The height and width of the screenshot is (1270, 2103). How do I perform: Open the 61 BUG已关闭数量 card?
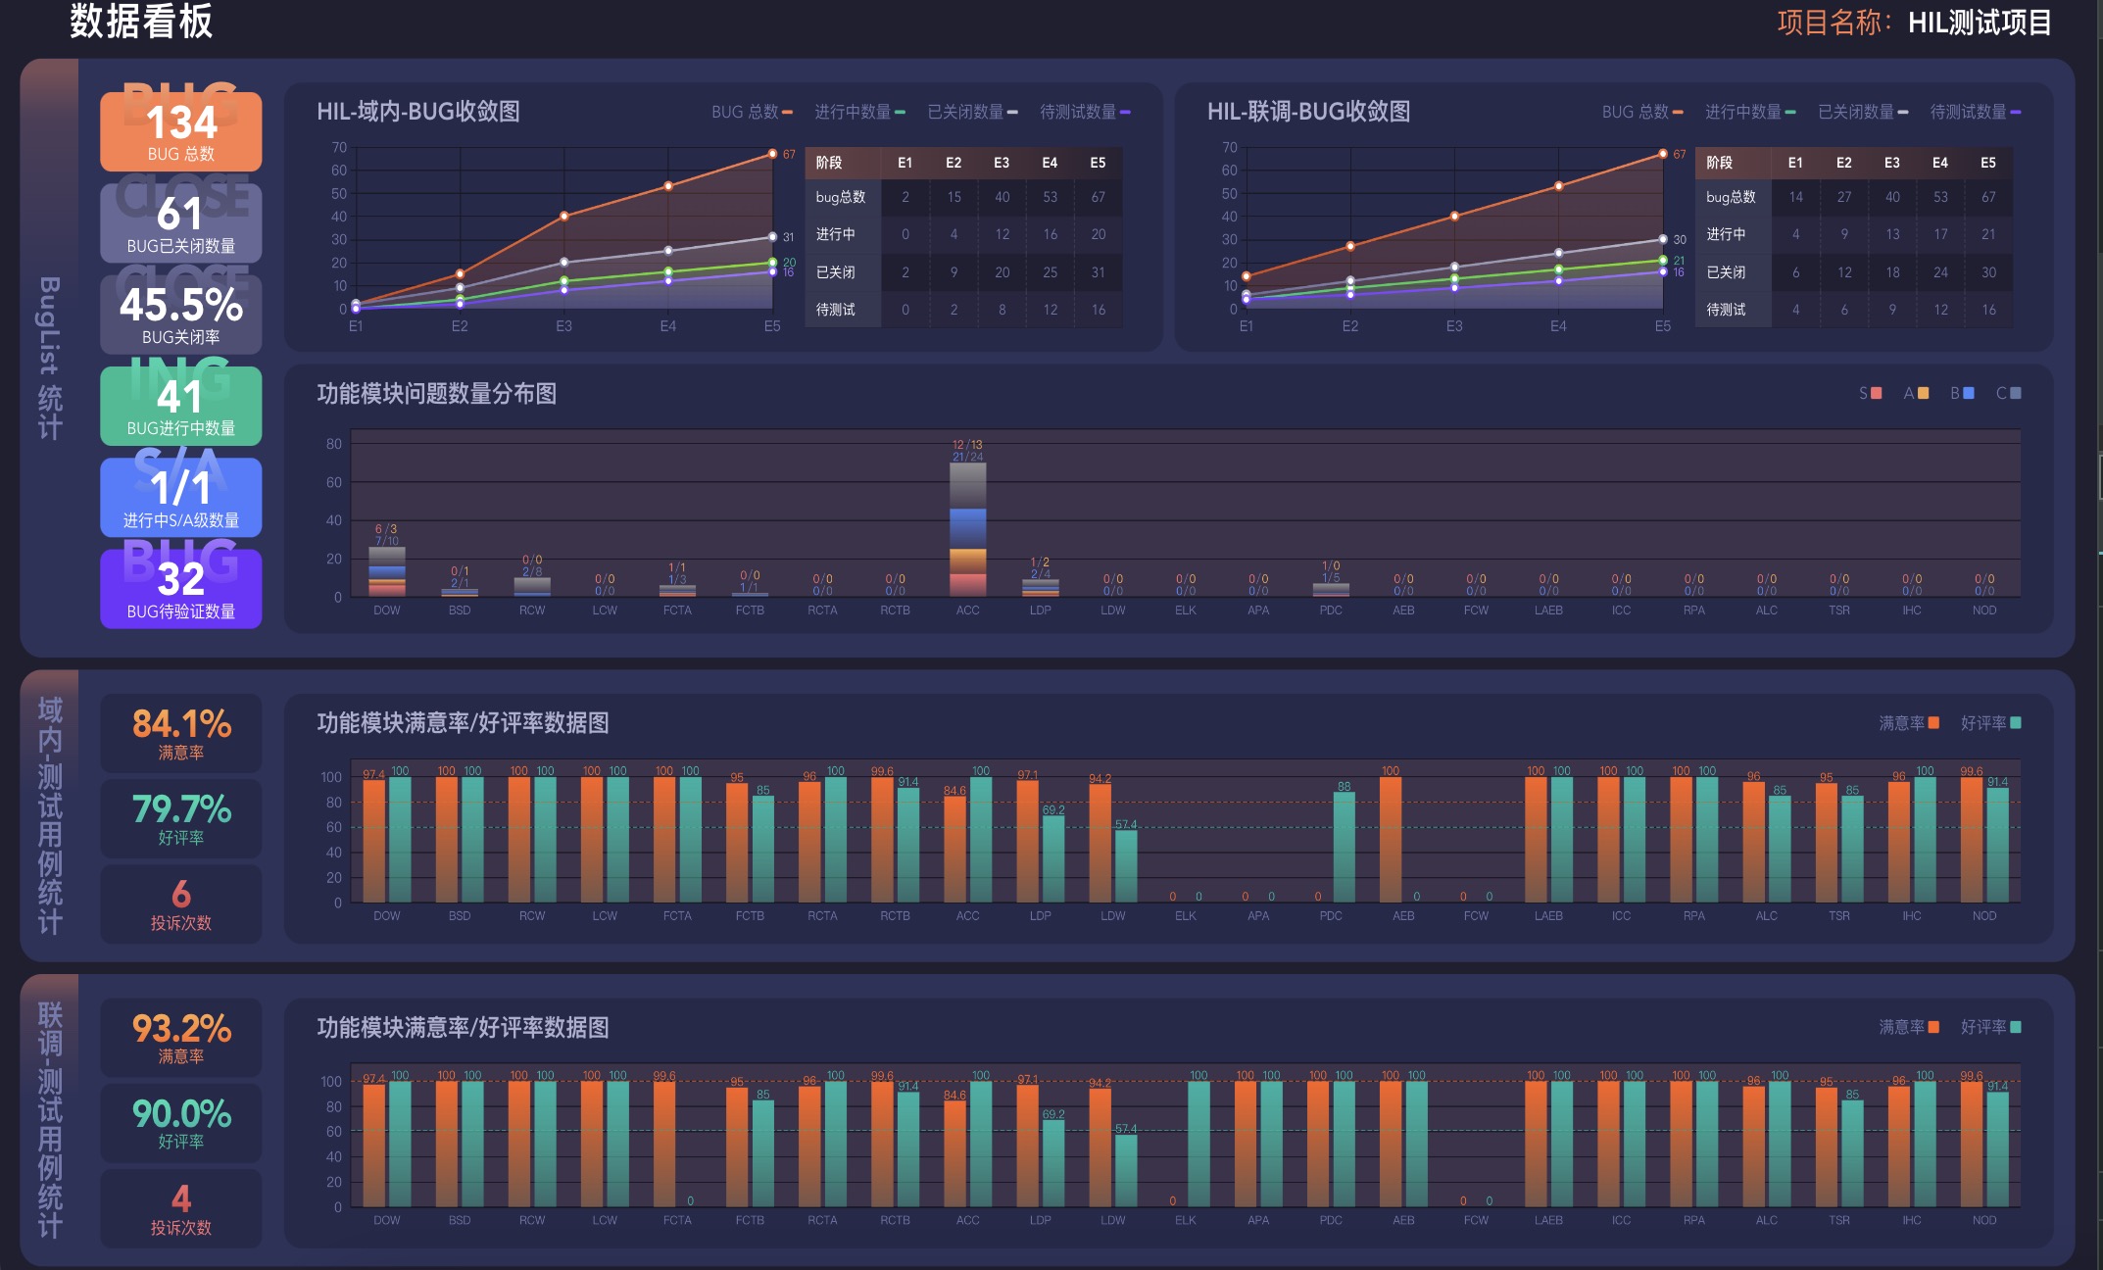coord(181,223)
